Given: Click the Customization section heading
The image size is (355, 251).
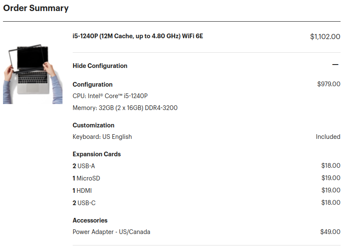Looking at the screenshot, I should click(x=93, y=125).
